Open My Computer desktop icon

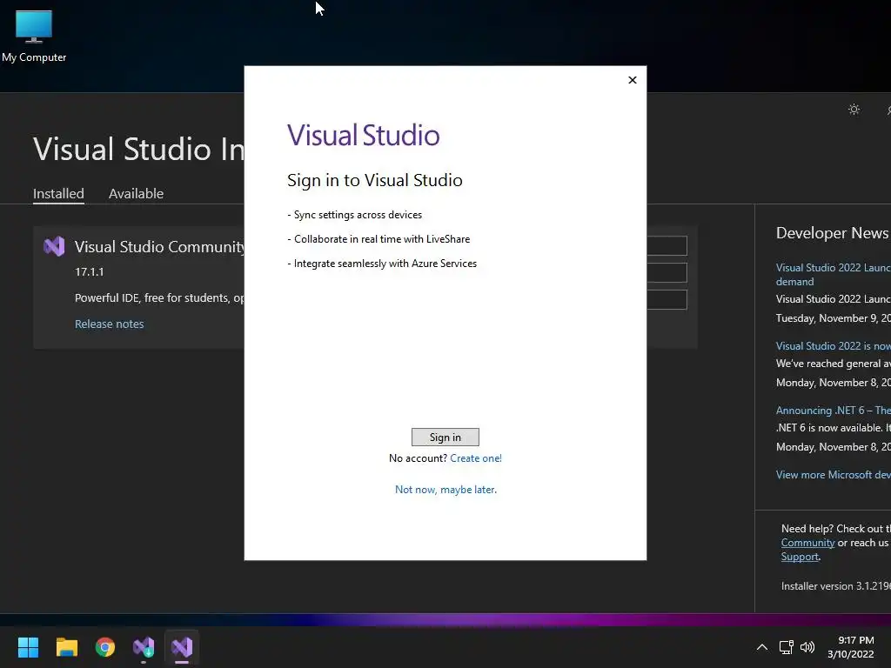[34, 36]
